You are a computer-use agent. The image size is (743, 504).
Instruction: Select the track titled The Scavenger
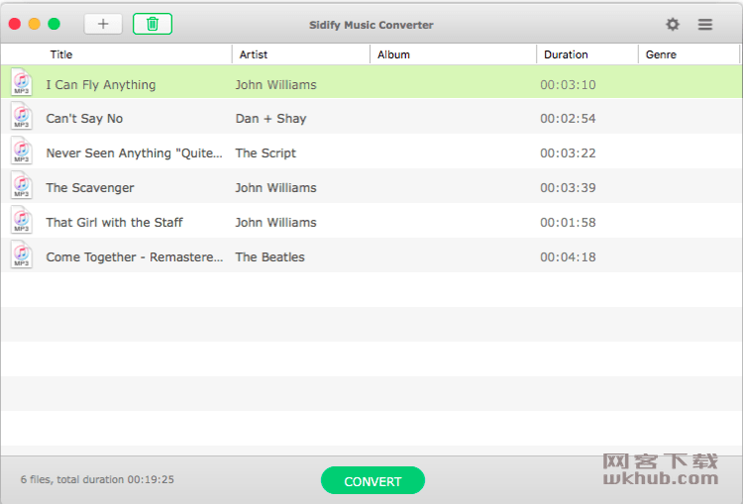(90, 187)
